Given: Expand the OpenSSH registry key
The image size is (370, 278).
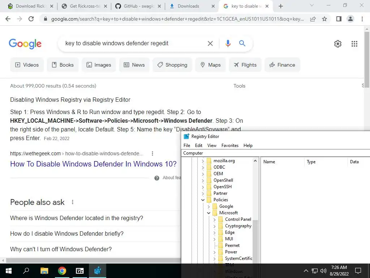Looking at the screenshot, I should click(203, 187).
